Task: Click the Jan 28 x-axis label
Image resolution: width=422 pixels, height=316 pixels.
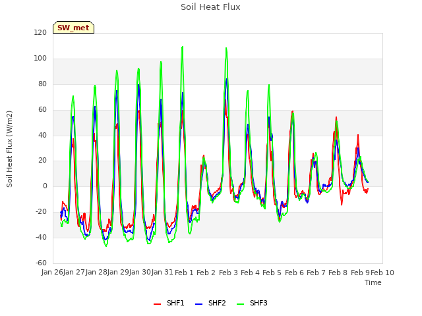Action: [x=96, y=272]
